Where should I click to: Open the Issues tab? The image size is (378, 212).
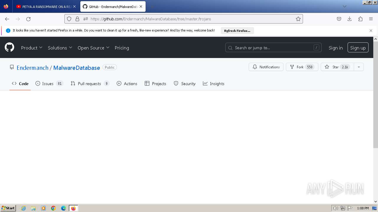49,84
